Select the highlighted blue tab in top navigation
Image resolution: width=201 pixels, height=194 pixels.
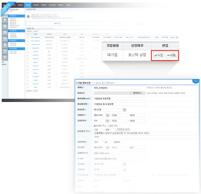[x=27, y=5]
